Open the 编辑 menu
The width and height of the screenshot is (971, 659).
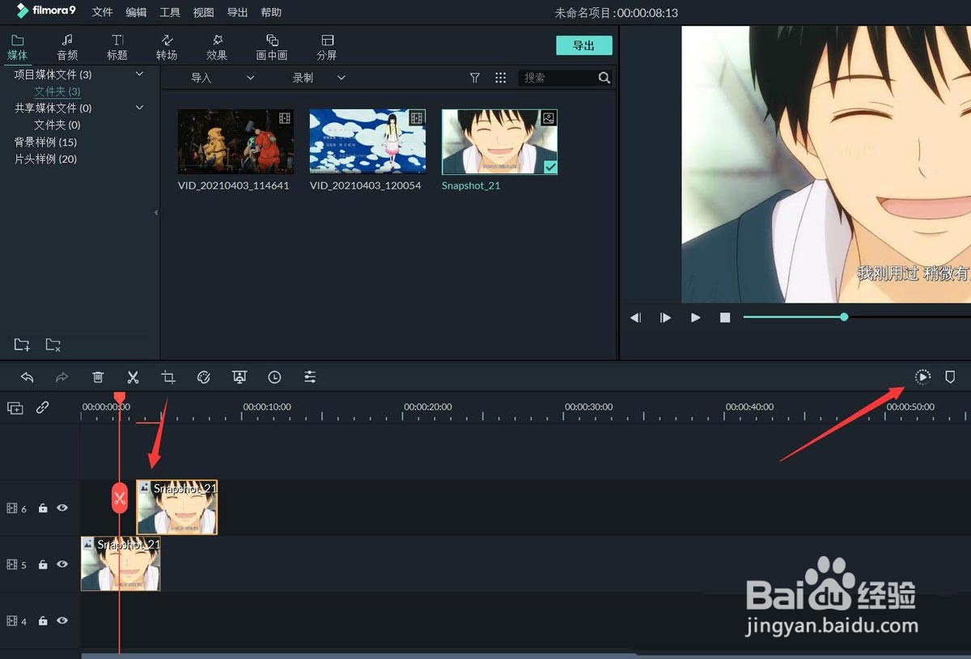tap(136, 12)
